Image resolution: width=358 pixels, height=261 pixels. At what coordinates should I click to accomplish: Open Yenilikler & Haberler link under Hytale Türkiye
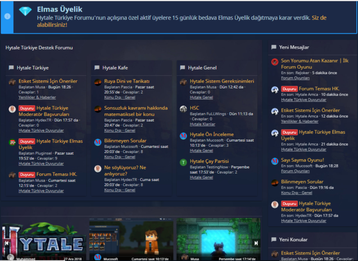click(37, 97)
